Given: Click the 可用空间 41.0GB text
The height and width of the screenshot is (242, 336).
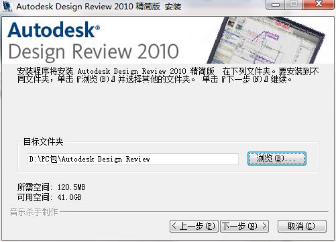Looking at the screenshot, I should pos(50,197).
